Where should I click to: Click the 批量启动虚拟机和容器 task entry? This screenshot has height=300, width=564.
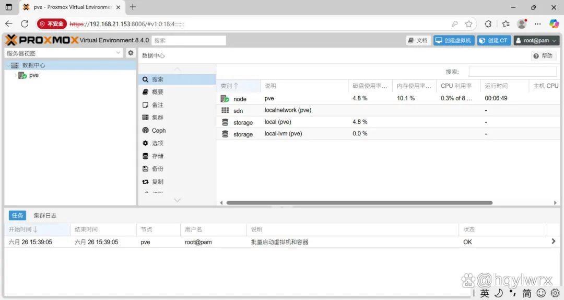tap(279, 241)
